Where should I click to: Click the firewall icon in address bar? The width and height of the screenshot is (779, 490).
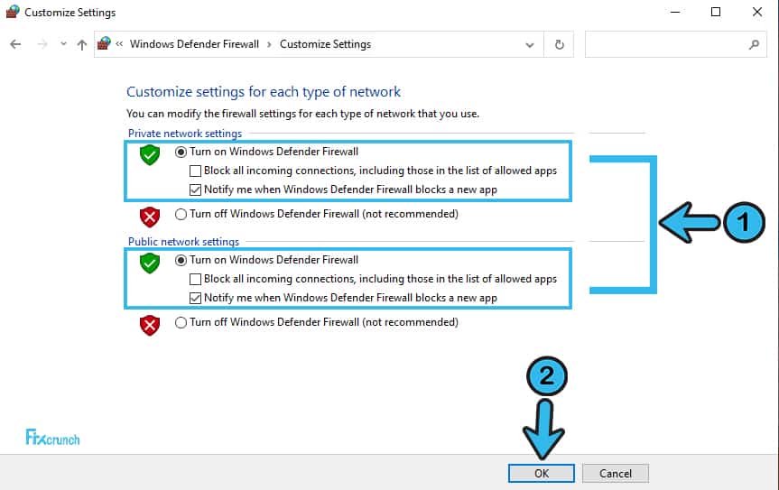pyautogui.click(x=104, y=43)
